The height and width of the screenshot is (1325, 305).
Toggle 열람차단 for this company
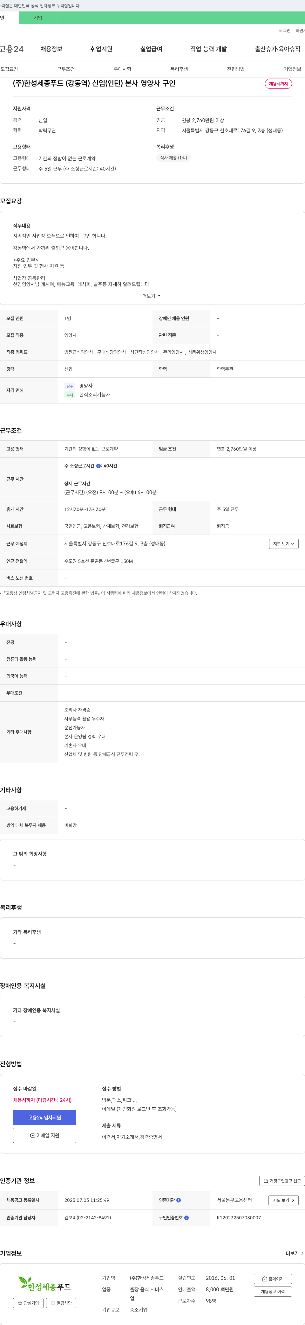click(x=61, y=1303)
